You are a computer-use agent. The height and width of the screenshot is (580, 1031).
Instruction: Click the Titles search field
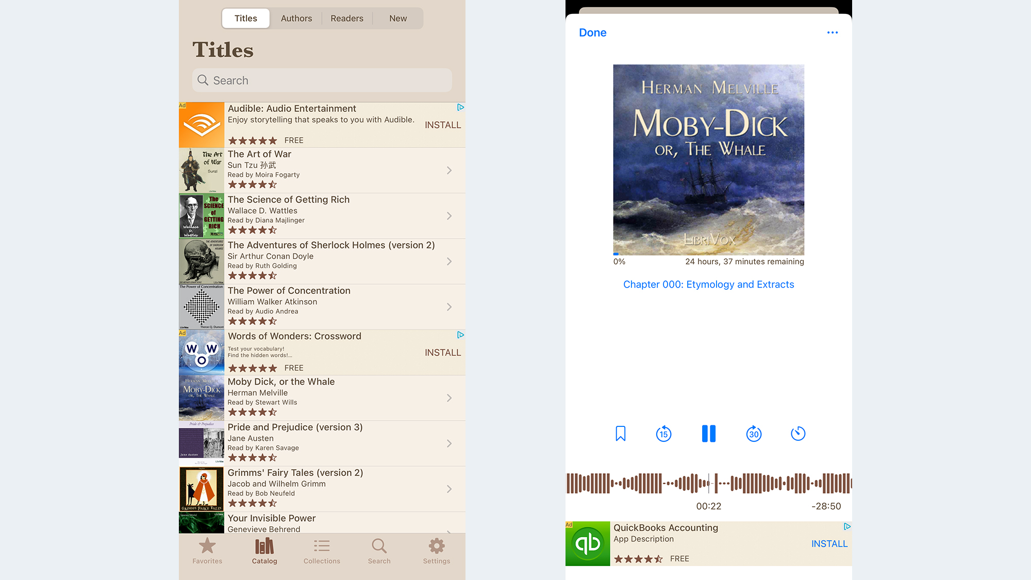(x=322, y=80)
